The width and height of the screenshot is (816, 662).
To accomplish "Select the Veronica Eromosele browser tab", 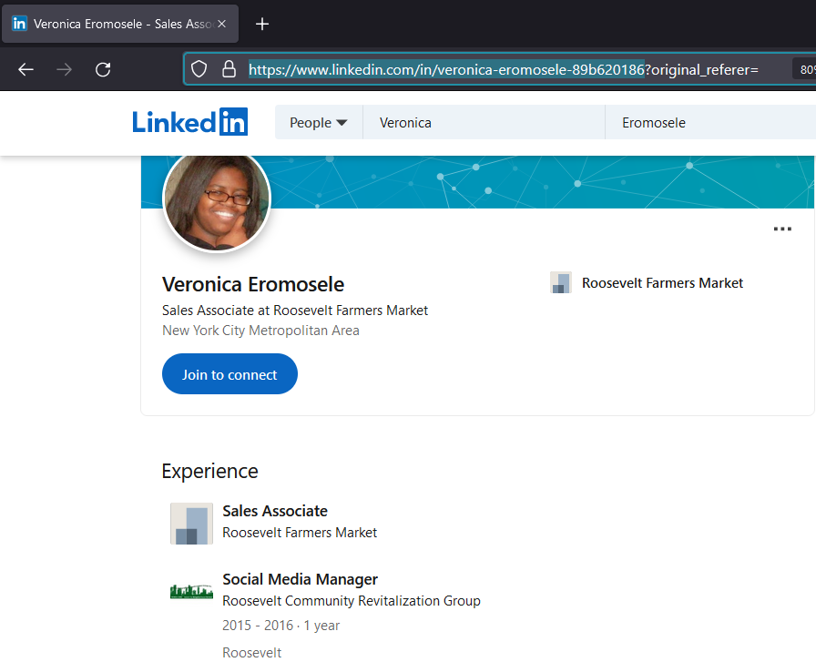I will click(120, 24).
